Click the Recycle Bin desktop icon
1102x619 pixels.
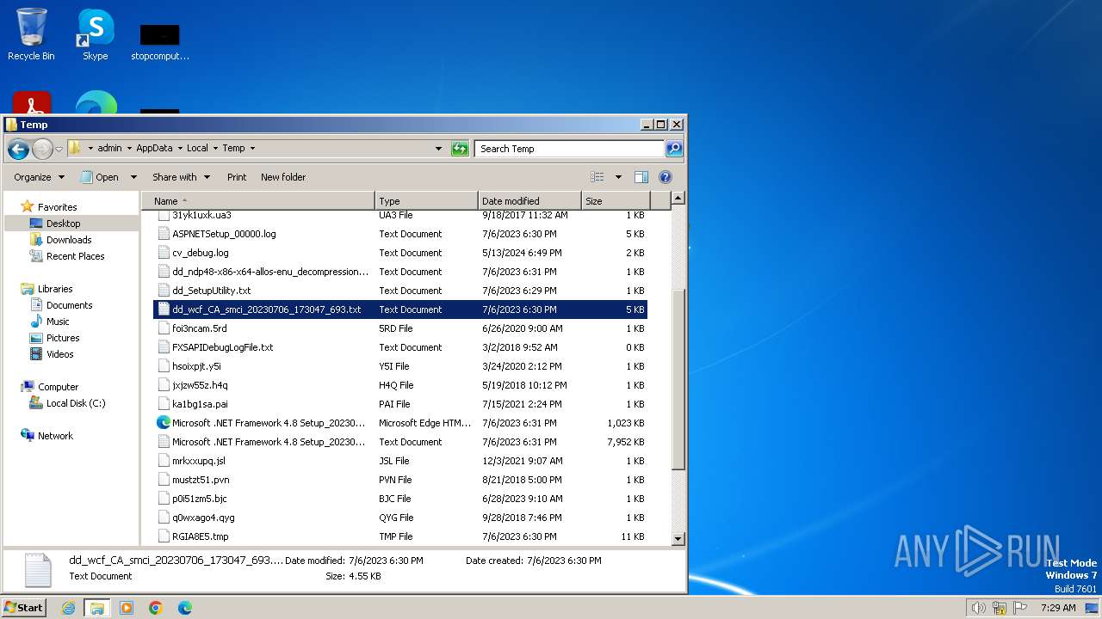point(31,34)
